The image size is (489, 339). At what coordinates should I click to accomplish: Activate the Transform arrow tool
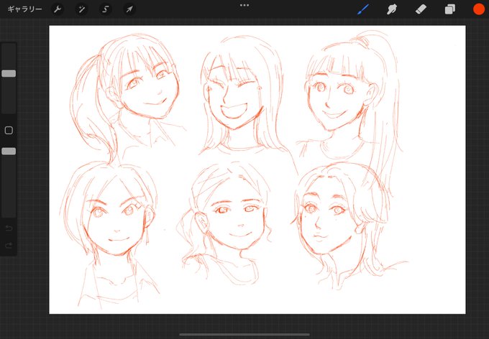(129, 9)
